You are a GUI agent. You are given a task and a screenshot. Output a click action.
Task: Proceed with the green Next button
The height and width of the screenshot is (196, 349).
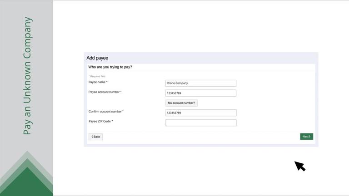tap(306, 137)
